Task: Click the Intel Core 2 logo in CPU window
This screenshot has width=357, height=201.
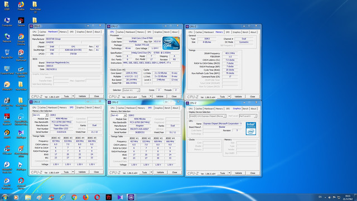Action: pyautogui.click(x=171, y=43)
